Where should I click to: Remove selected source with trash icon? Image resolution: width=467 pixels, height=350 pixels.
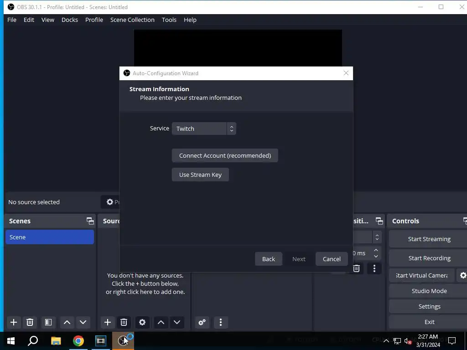pyautogui.click(x=124, y=322)
